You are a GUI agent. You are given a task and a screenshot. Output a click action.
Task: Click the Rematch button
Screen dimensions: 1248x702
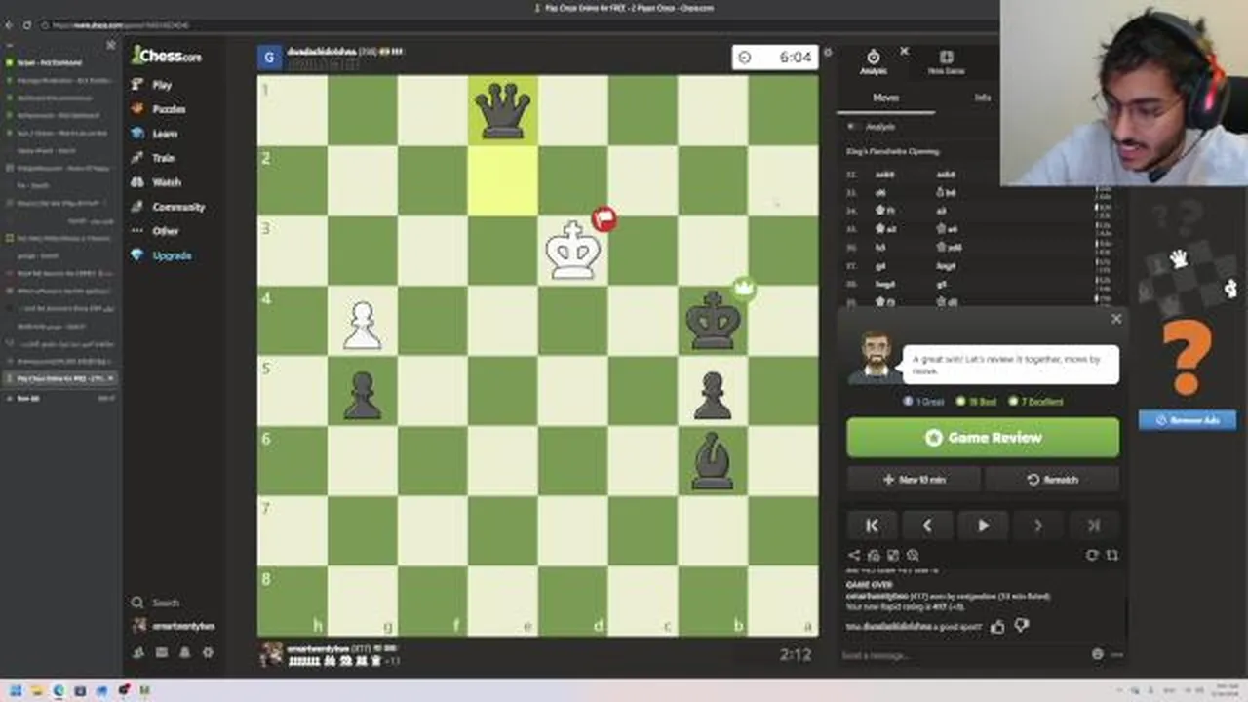pos(1052,480)
